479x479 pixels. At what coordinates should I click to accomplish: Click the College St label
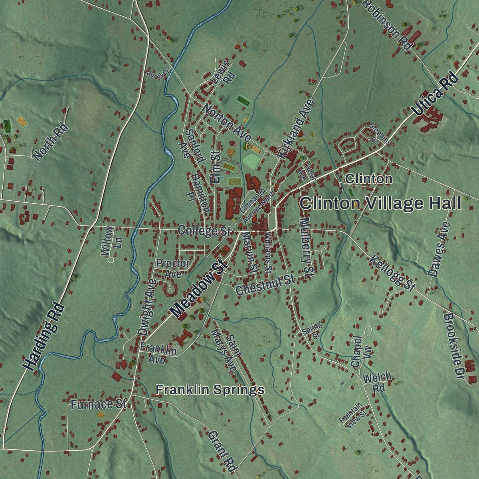[x=204, y=230]
